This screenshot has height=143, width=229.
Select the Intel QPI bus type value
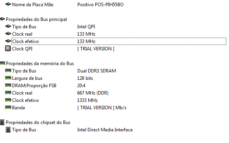(86, 27)
